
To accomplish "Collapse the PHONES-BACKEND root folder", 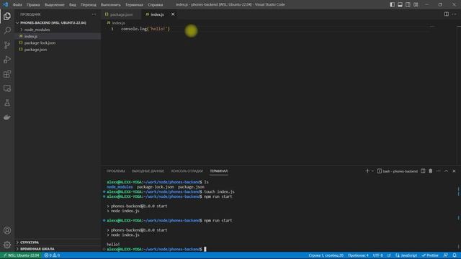I will (58, 22).
